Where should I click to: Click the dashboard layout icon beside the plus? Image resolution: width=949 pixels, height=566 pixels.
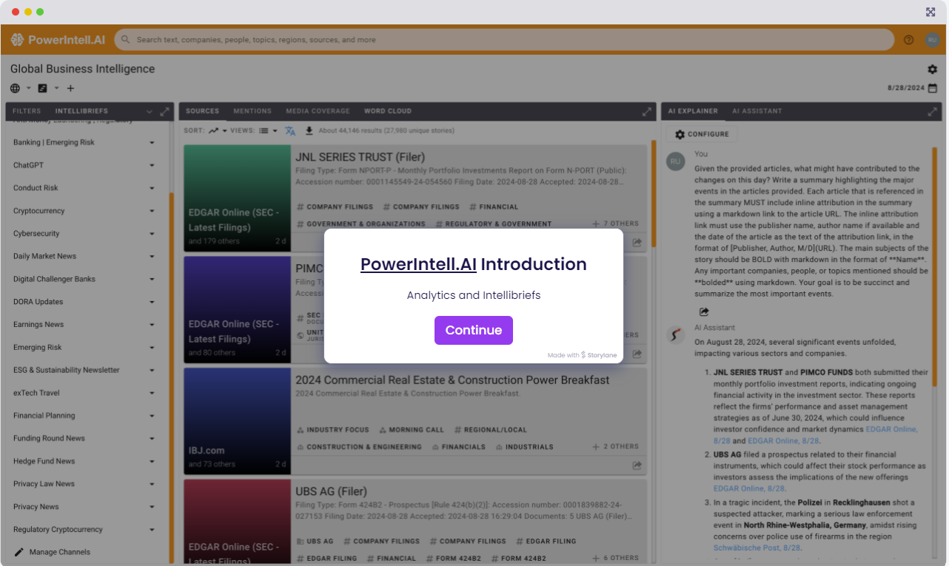(43, 88)
